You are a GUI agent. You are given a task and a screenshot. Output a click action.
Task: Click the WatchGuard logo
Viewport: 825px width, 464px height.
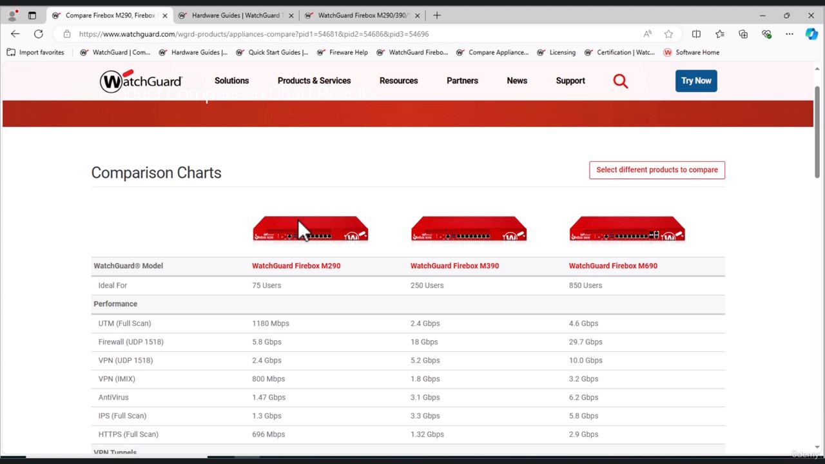coord(141,81)
